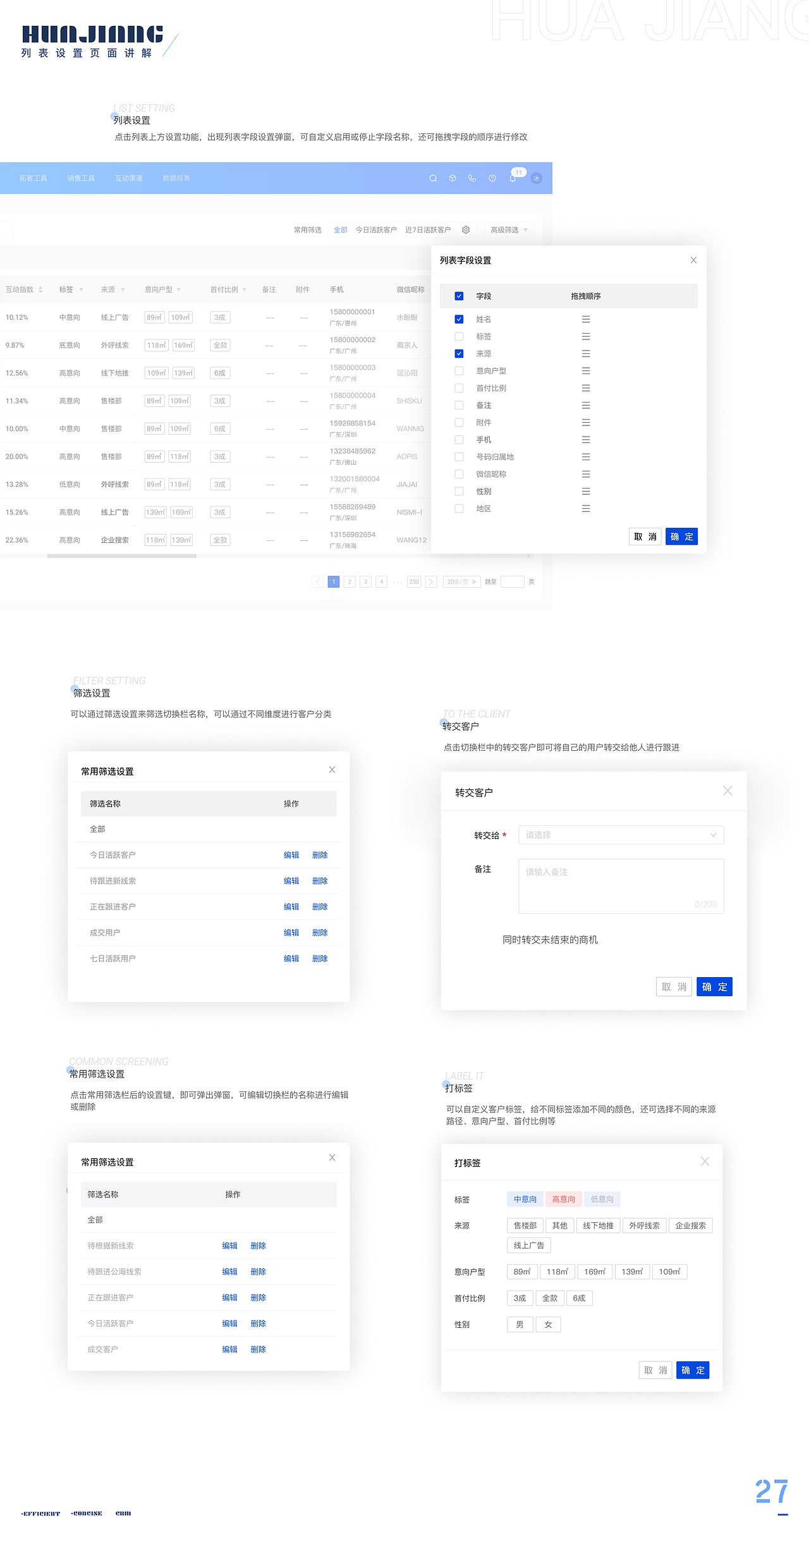Grab drag handle for 微信昵称 field
The height and width of the screenshot is (1544, 809).
[x=586, y=474]
